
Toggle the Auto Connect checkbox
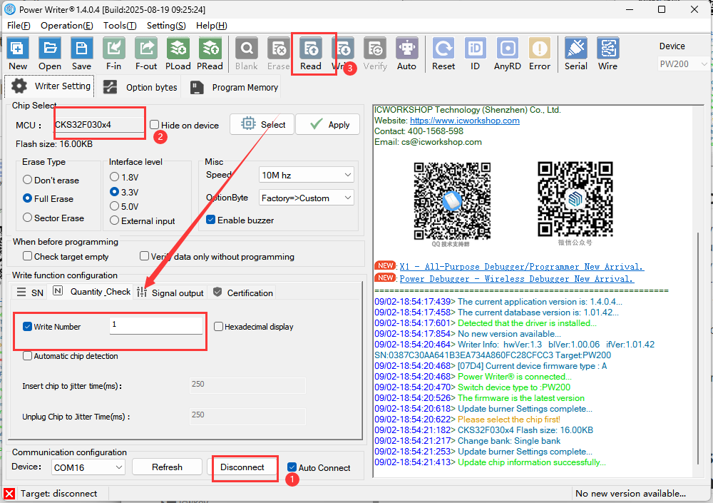[x=292, y=467]
